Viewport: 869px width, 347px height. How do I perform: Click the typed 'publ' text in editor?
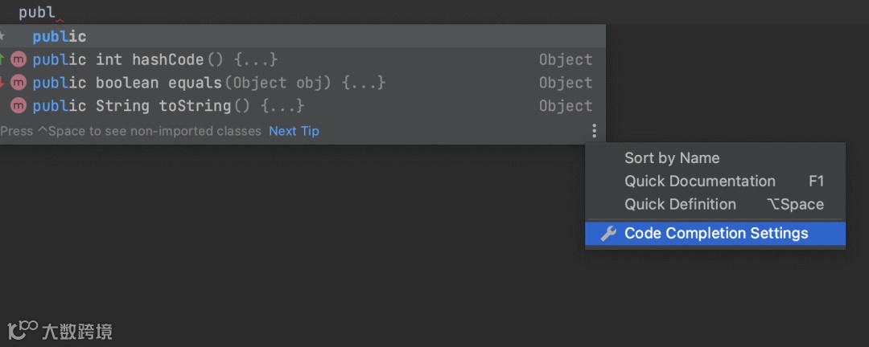pyautogui.click(x=37, y=12)
